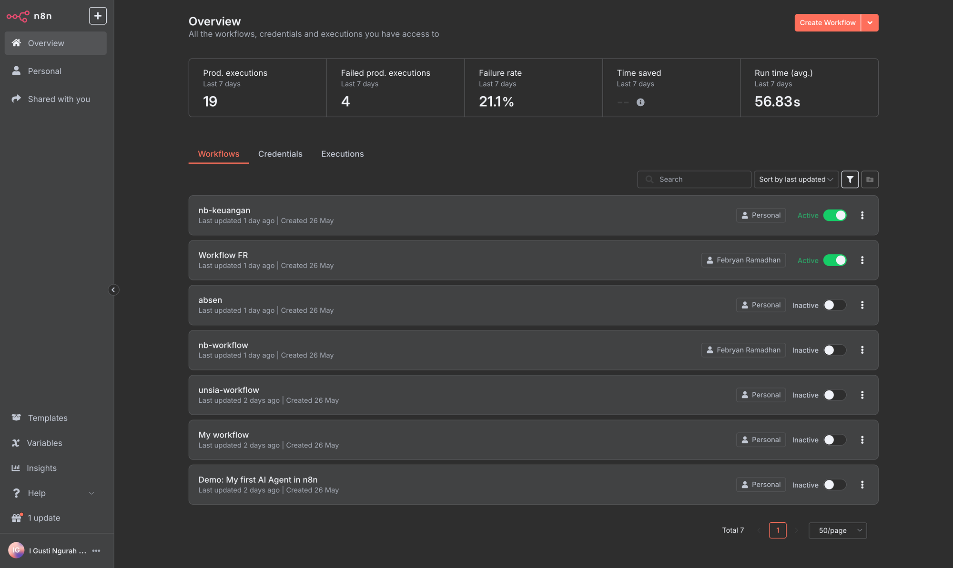Viewport: 953px width, 568px height.
Task: Click the add folder icon
Action: (x=870, y=179)
